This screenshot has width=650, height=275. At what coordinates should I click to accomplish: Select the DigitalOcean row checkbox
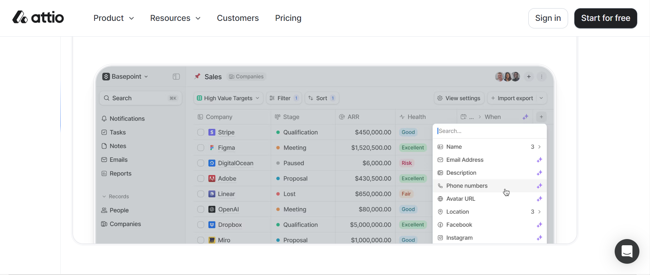tap(201, 163)
